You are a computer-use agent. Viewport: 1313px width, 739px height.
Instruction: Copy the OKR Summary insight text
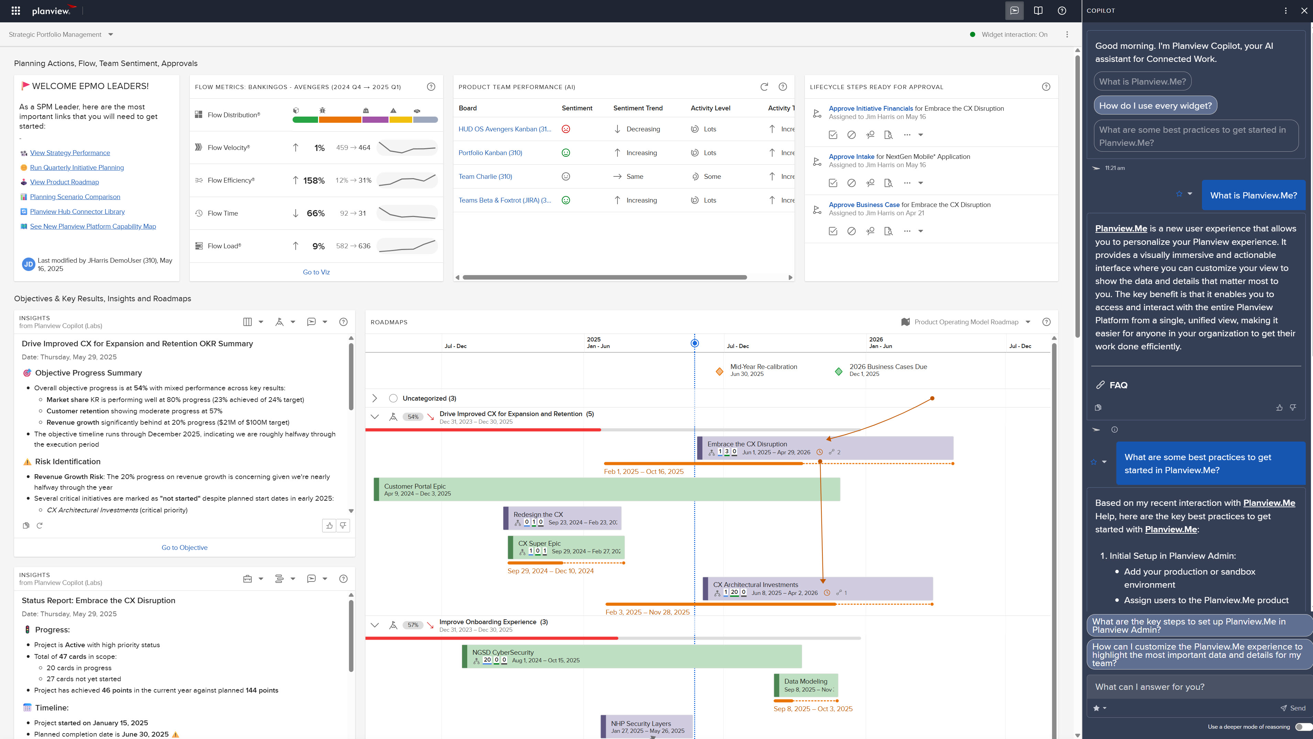[x=26, y=525]
